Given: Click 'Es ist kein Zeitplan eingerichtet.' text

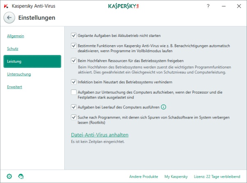Looking at the screenshot, I should (x=98, y=142).
